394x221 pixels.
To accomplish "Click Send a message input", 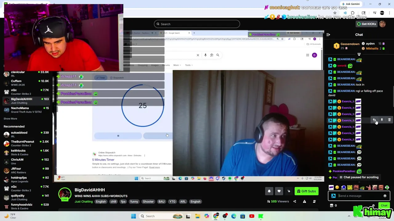I will [x=359, y=196].
